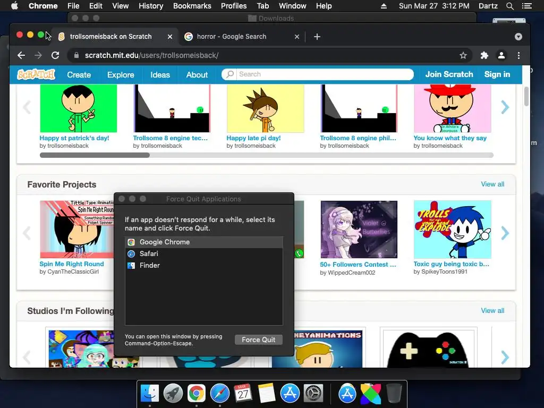This screenshot has height=408, width=544.
Task: Close the horror - Google Search tab
Action: pos(297,37)
